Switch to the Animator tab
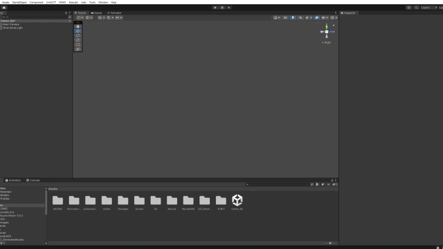Viewport: 443px width, 249px height. click(x=114, y=13)
